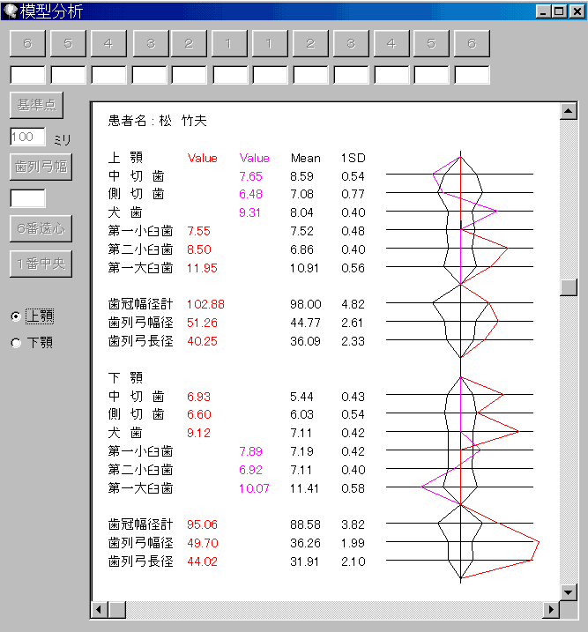Close the 模型分析 window
This screenshot has height=632, width=588.
click(576, 11)
